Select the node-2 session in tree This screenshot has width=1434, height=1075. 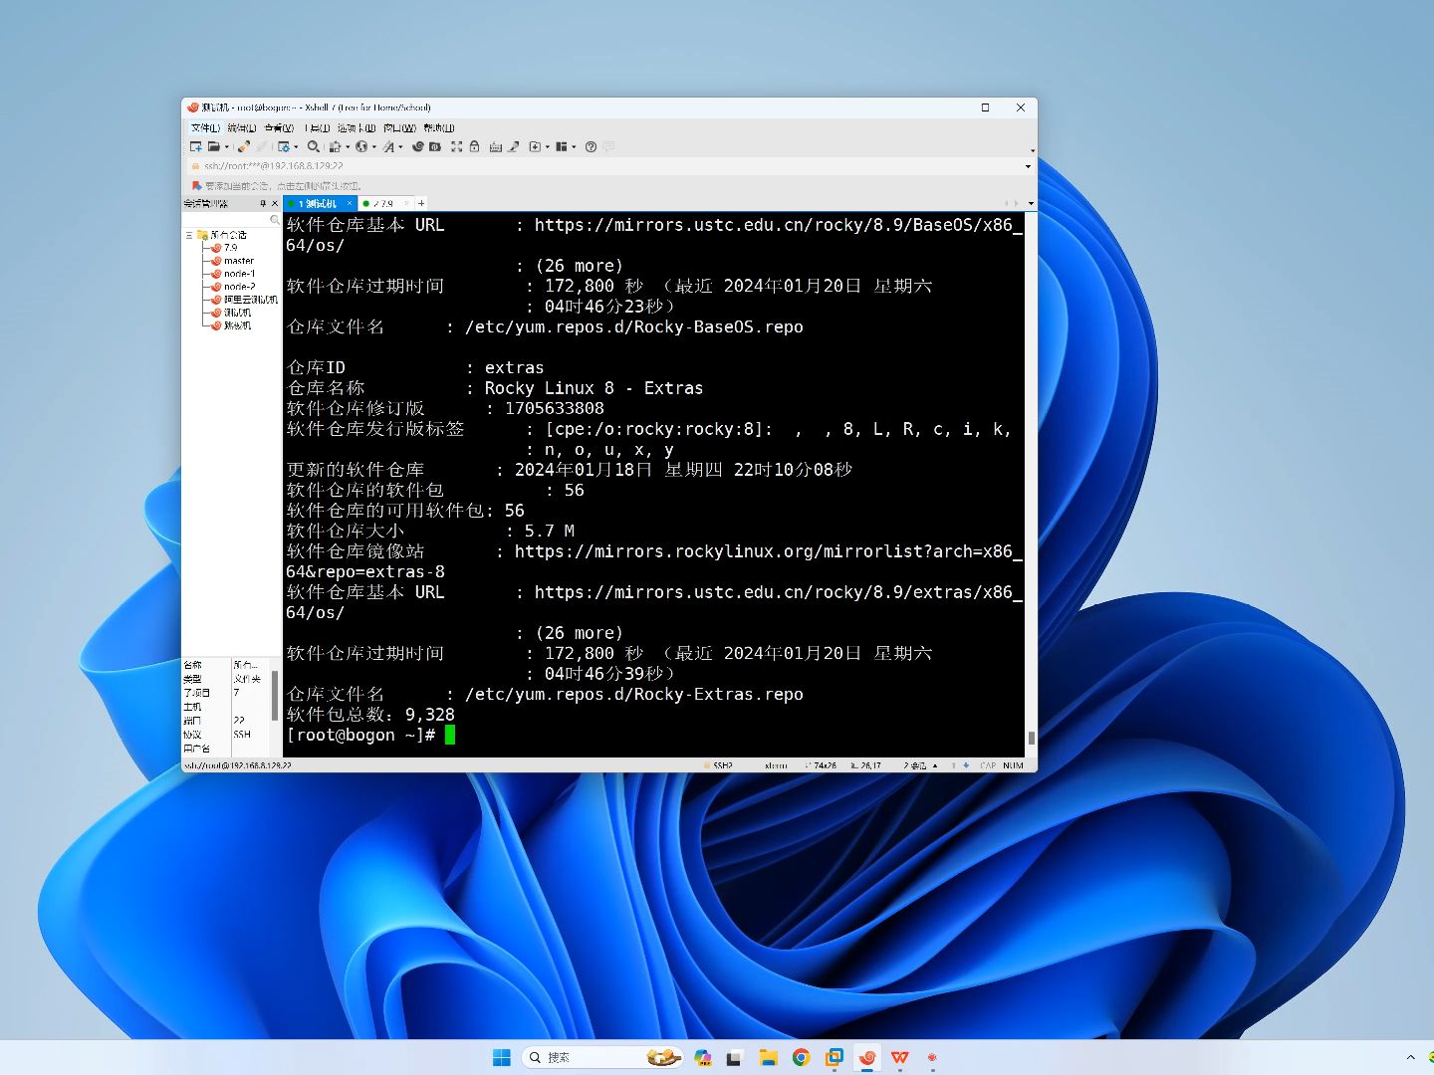click(x=239, y=287)
